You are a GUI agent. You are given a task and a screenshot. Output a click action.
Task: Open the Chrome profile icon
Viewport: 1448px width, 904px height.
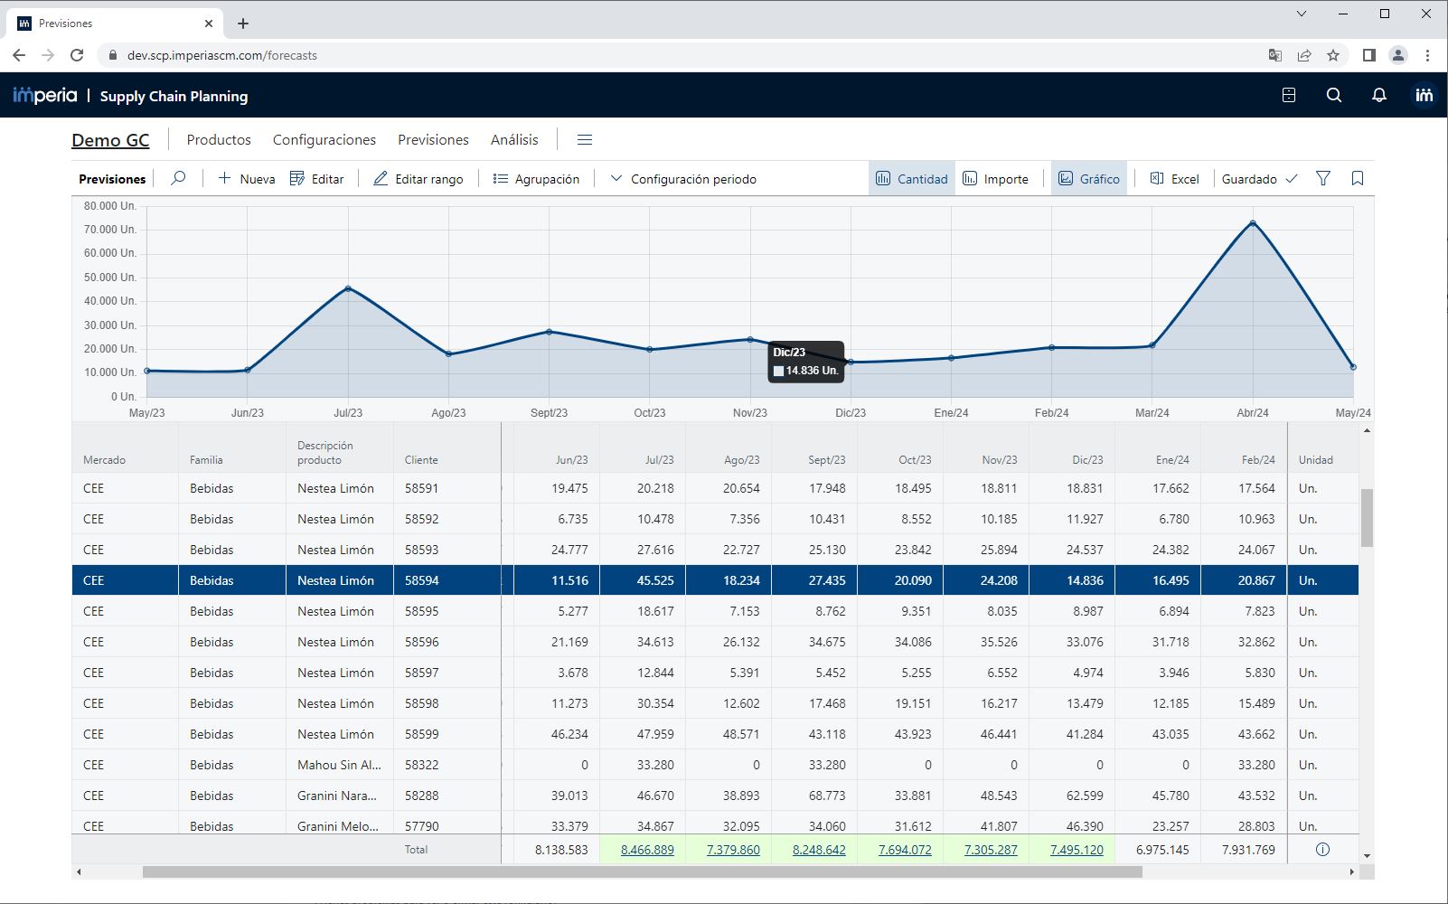[x=1398, y=55]
